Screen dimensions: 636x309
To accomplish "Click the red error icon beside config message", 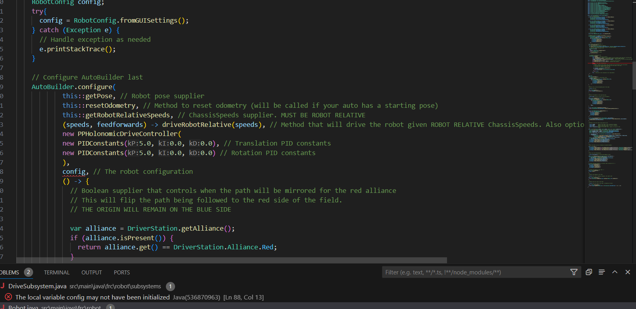I will (8, 297).
